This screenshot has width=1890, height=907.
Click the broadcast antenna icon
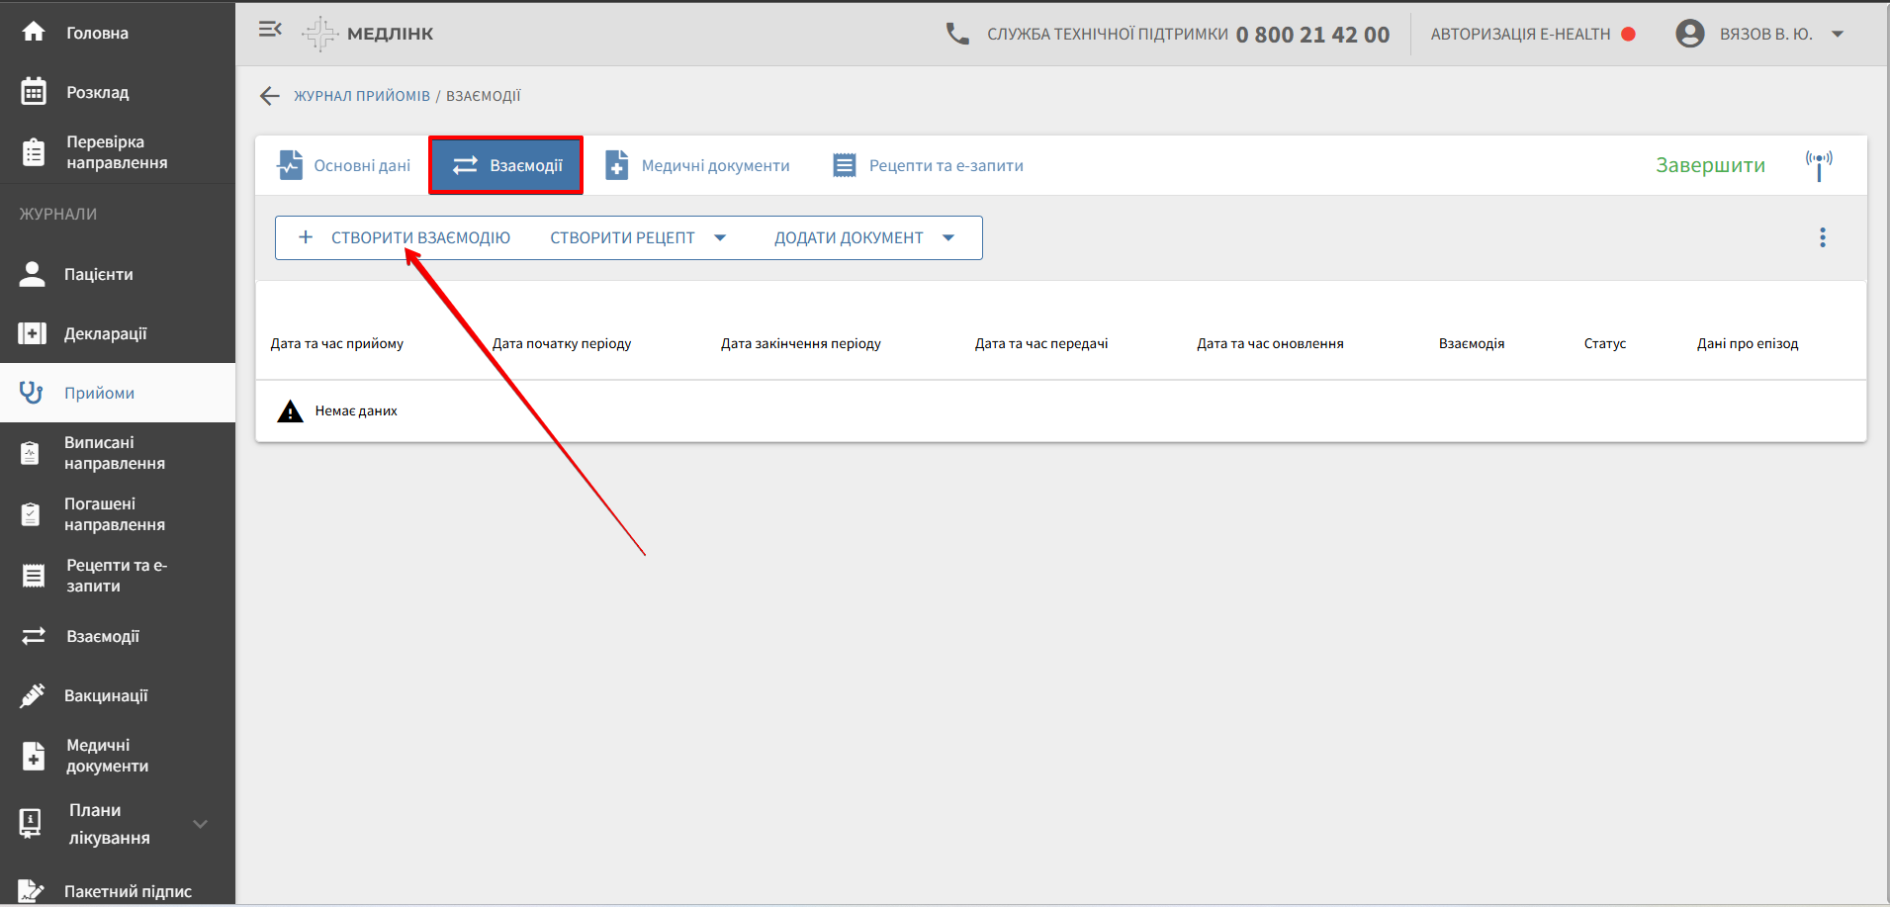[x=1818, y=164]
